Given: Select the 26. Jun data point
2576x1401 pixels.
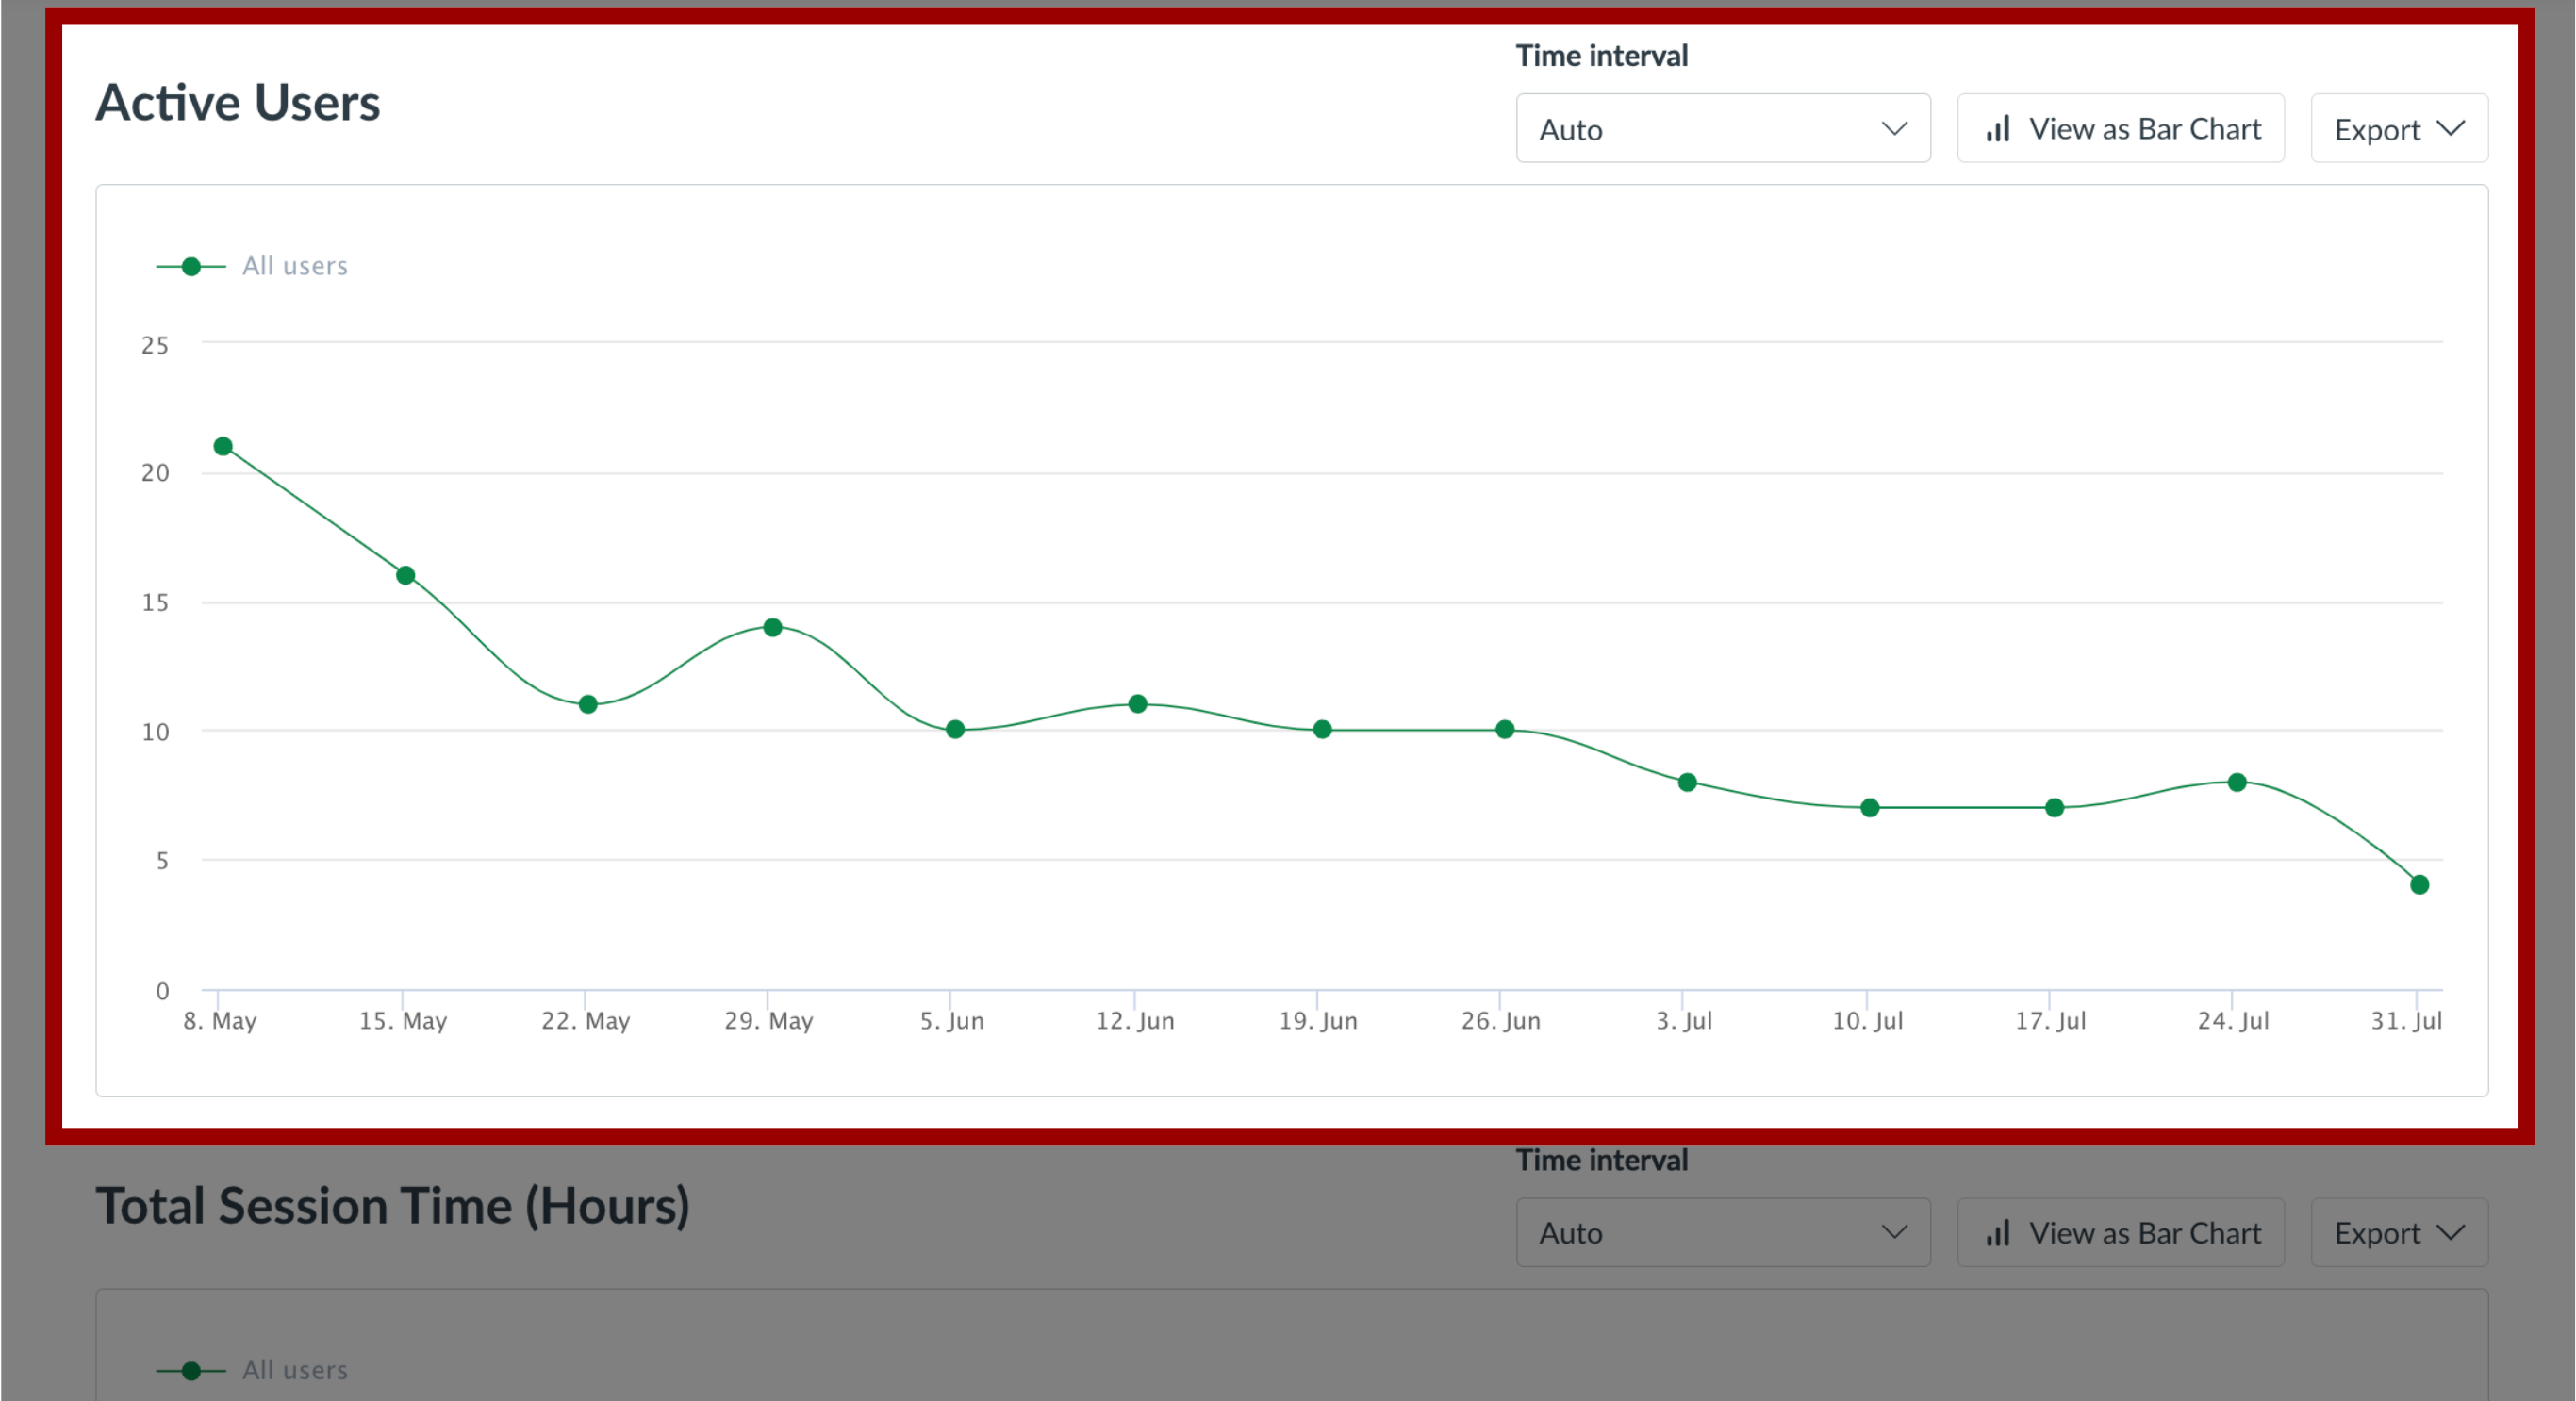Looking at the screenshot, I should point(1504,729).
